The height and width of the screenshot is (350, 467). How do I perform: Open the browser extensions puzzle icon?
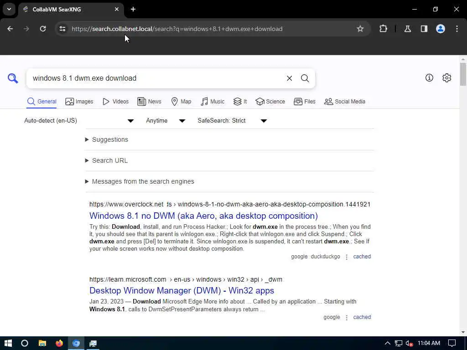click(383, 29)
